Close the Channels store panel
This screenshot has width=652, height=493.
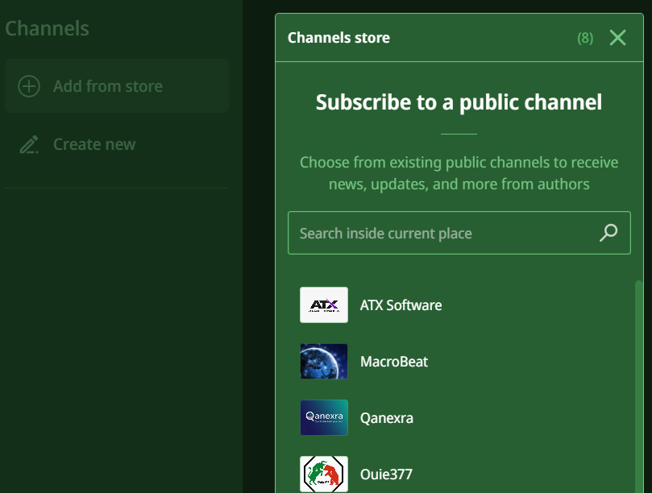point(617,38)
